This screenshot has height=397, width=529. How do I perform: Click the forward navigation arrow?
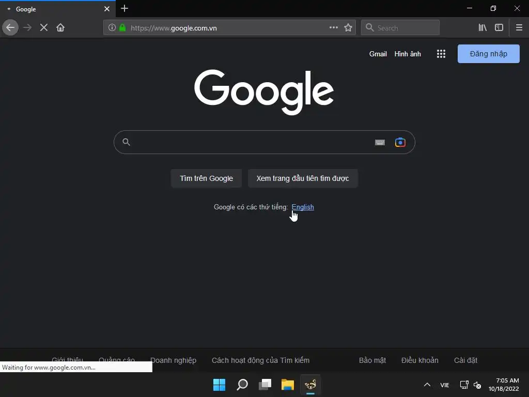(x=27, y=28)
